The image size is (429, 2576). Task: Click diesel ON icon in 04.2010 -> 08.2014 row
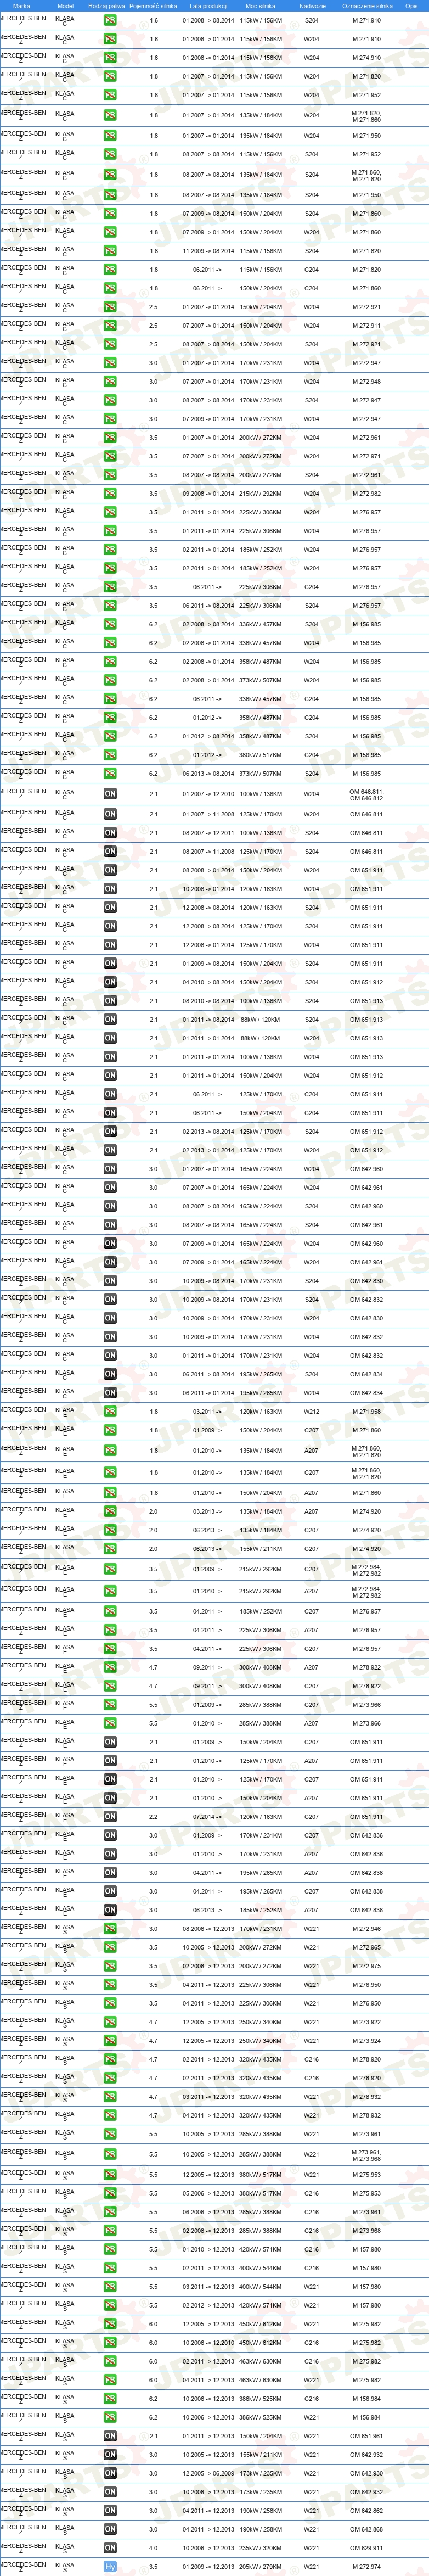(110, 982)
